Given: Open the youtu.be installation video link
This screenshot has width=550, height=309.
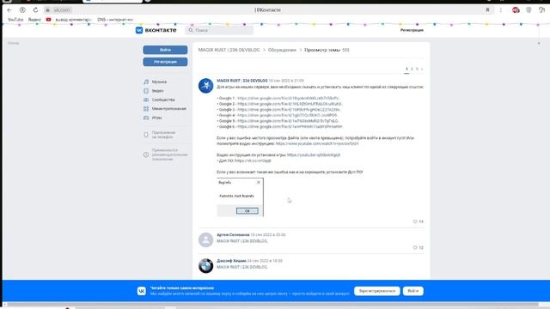Looking at the screenshot, I should tap(314, 154).
